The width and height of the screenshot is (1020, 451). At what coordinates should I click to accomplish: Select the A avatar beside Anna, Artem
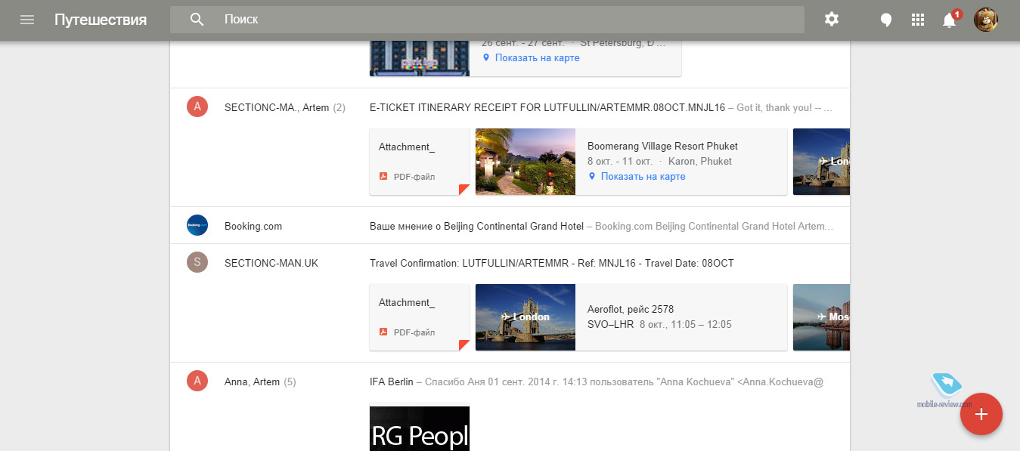(197, 381)
